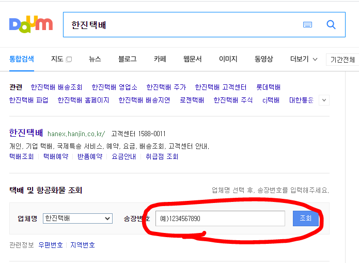Viewport: 359px width, 263px height.
Task: Open the 우편번호 related info link
Action: 51,245
